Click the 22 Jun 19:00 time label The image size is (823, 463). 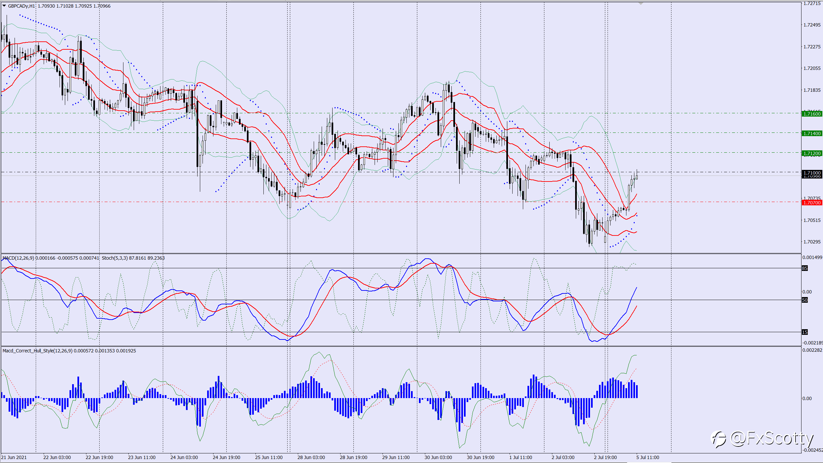click(x=99, y=457)
